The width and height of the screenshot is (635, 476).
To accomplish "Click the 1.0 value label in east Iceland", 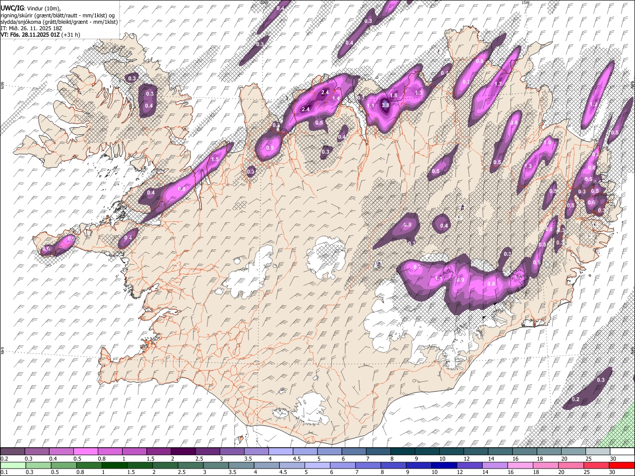I will (x=548, y=142).
